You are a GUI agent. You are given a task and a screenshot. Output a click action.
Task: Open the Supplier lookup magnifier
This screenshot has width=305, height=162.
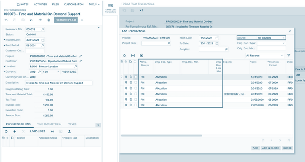[226, 49]
